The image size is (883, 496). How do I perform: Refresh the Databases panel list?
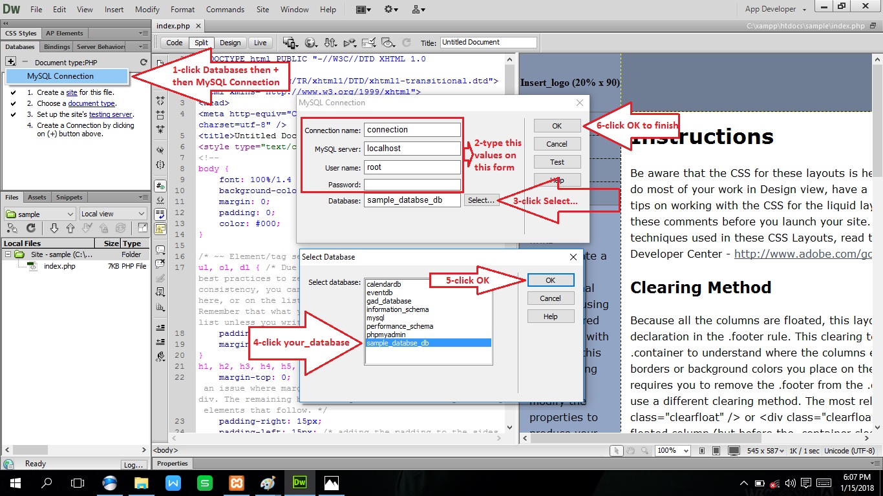144,63
